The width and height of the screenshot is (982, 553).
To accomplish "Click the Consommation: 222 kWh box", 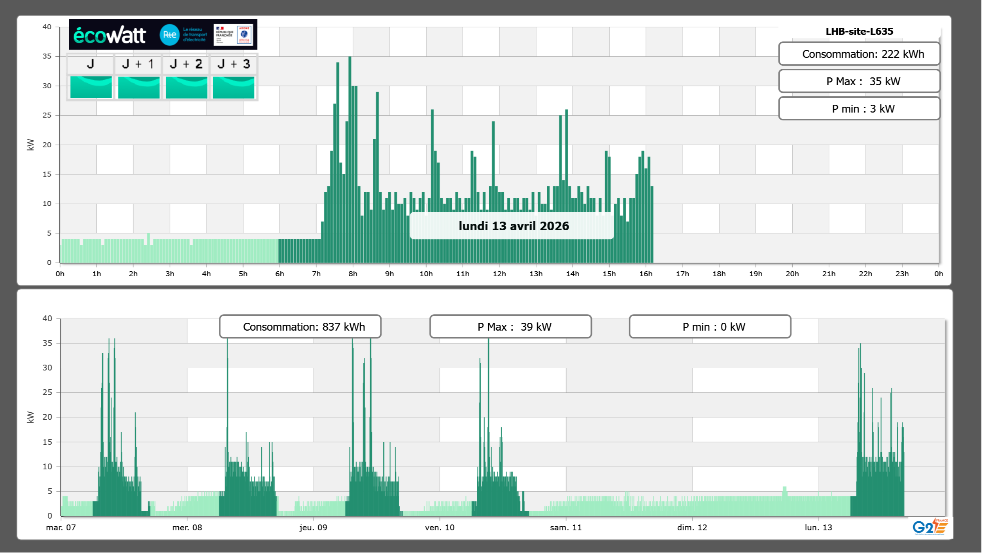I will 859,54.
